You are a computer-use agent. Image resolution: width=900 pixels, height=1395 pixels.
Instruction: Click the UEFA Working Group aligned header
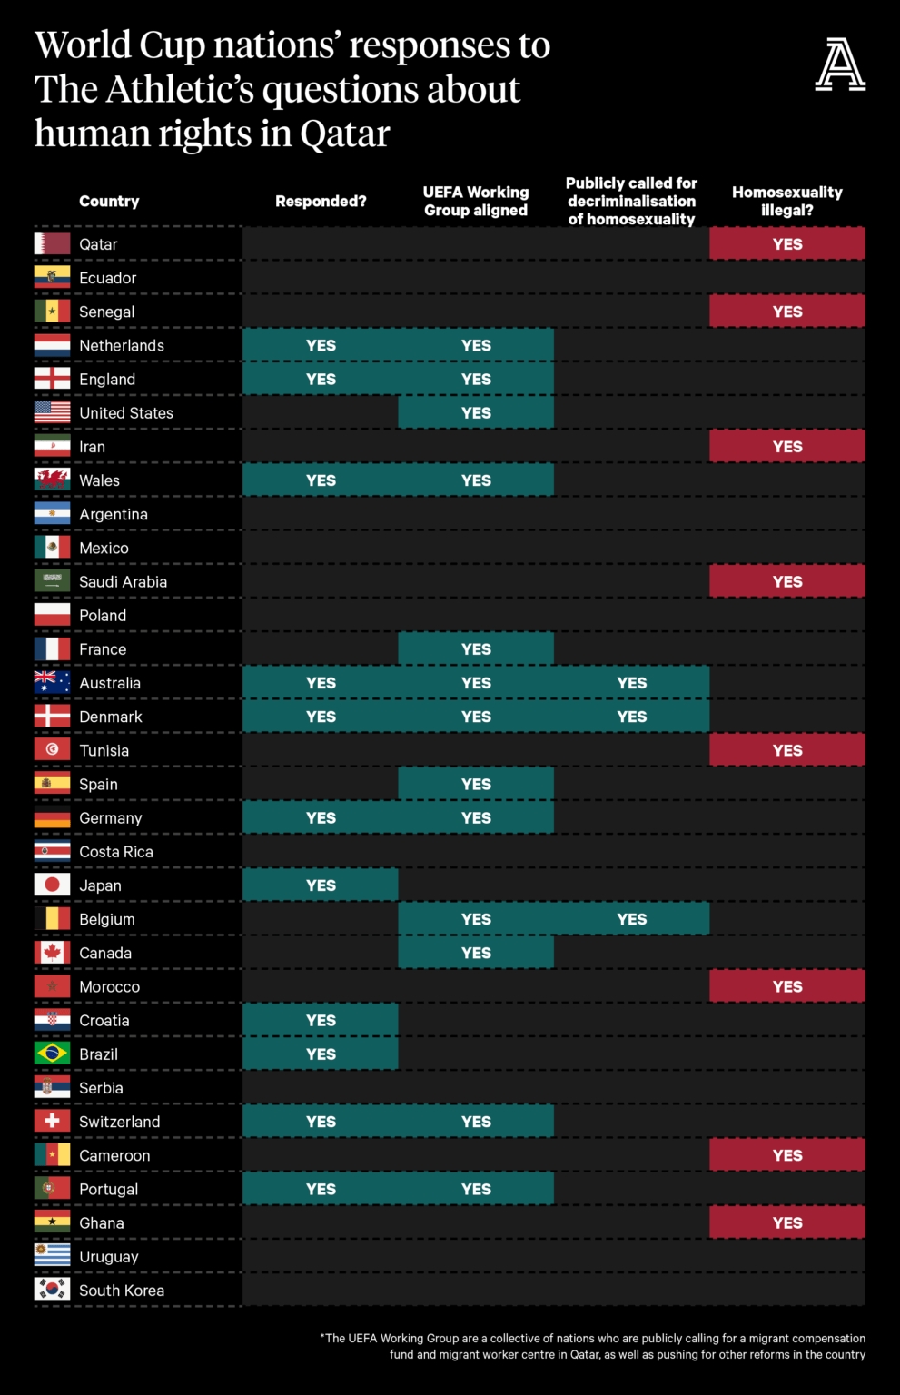point(476,202)
